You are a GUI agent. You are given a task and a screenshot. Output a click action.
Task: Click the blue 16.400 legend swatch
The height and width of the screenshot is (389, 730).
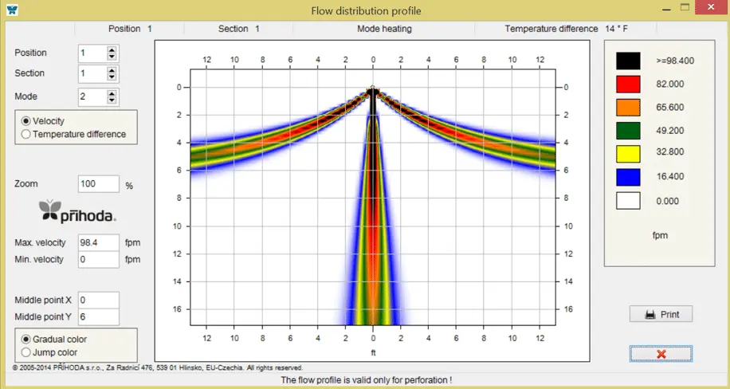coord(628,177)
